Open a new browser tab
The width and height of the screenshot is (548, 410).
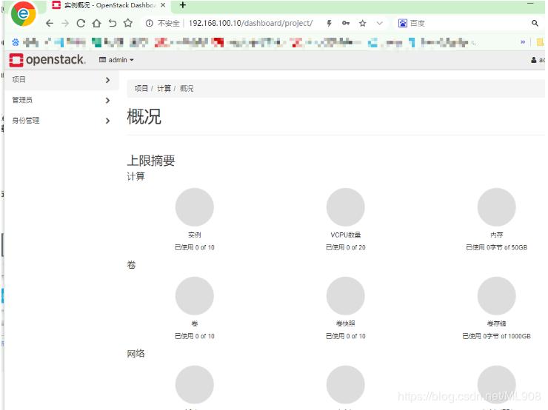tap(182, 5)
